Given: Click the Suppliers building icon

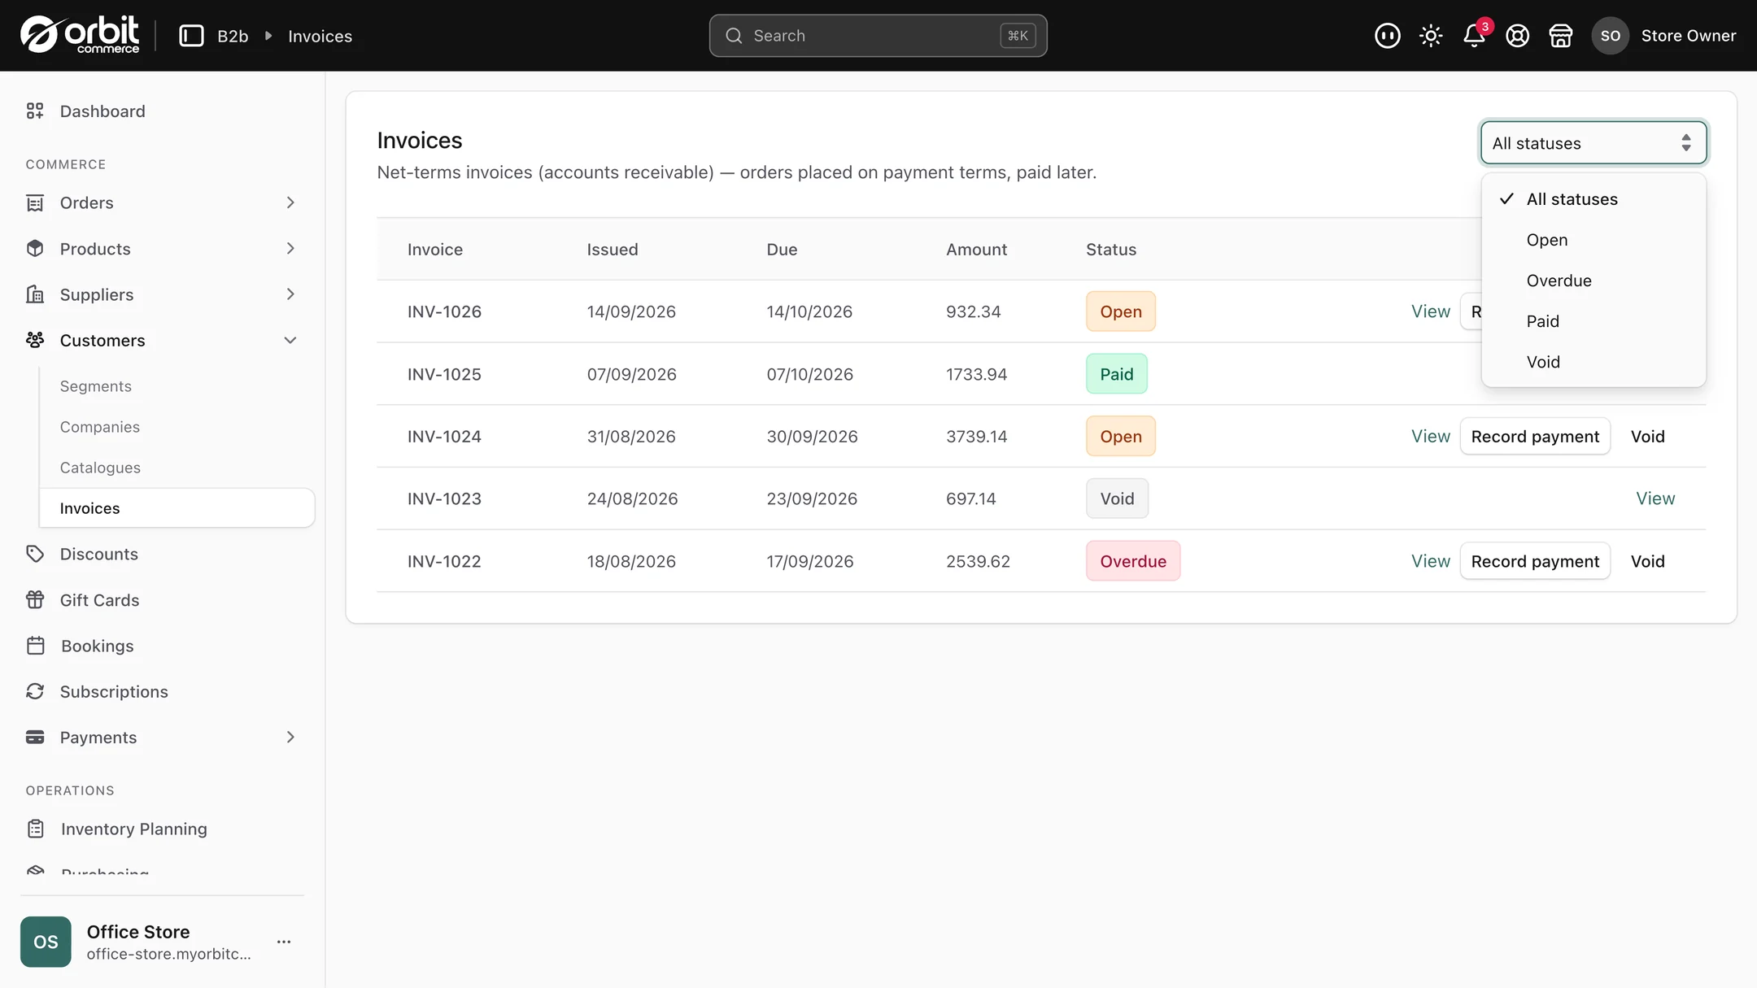Looking at the screenshot, I should point(35,294).
